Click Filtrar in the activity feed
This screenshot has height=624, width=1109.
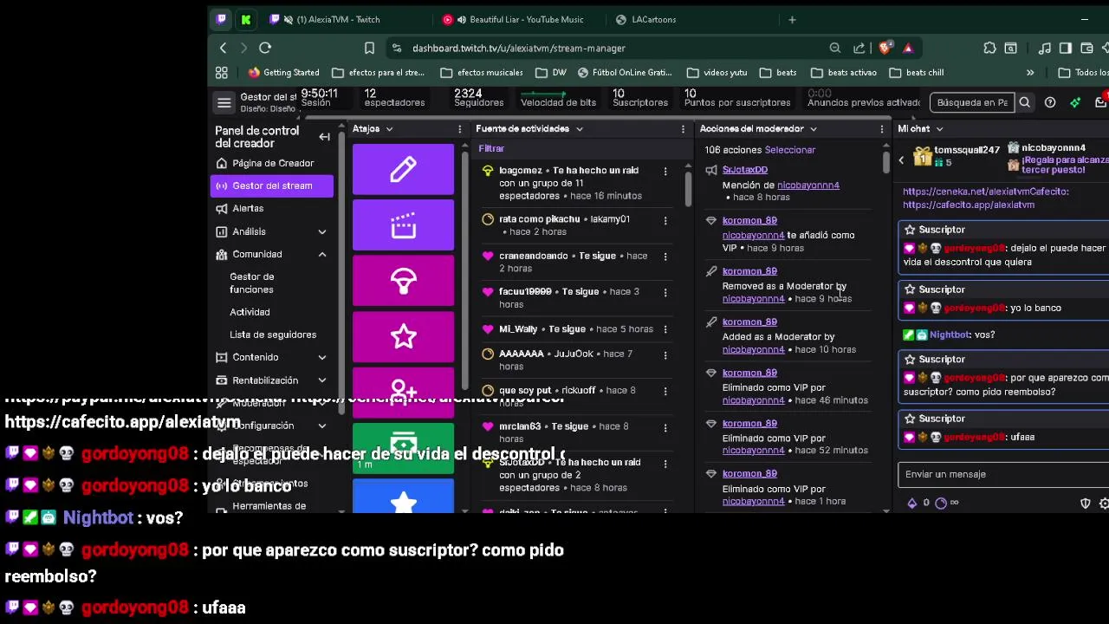pyautogui.click(x=491, y=148)
